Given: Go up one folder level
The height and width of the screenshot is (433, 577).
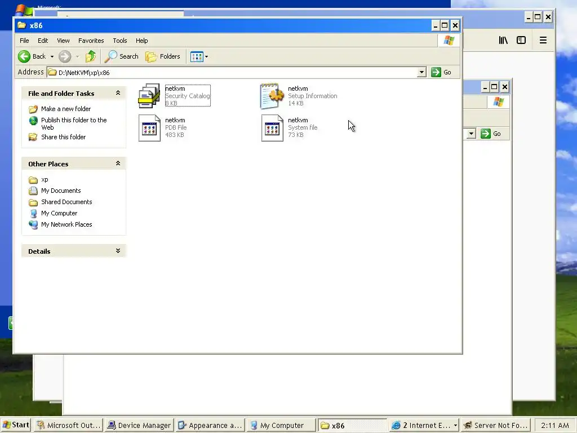Looking at the screenshot, I should click(91, 56).
